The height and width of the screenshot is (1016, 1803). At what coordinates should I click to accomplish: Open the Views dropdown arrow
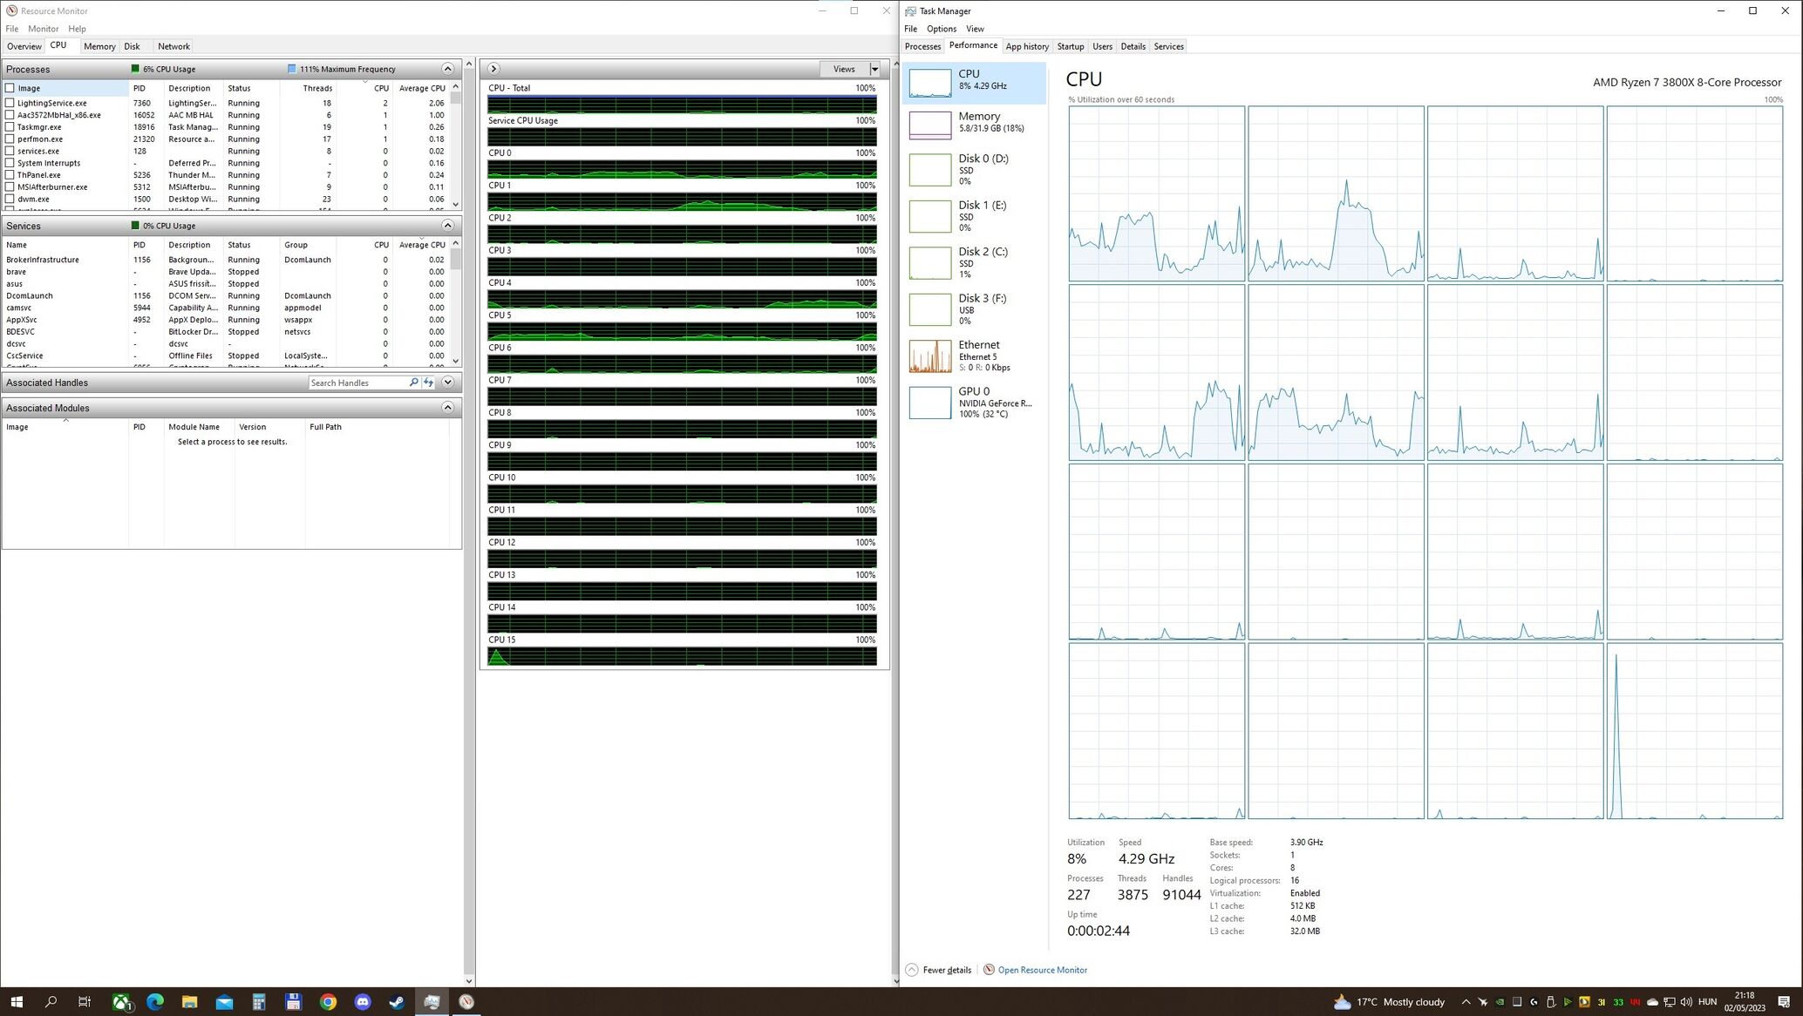coord(874,69)
